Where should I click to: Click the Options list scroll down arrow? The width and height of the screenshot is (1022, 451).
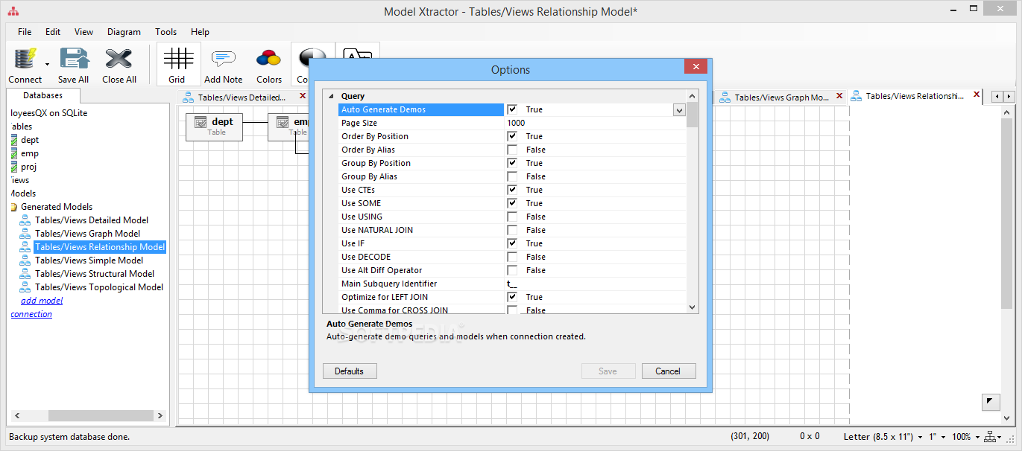pyautogui.click(x=692, y=307)
